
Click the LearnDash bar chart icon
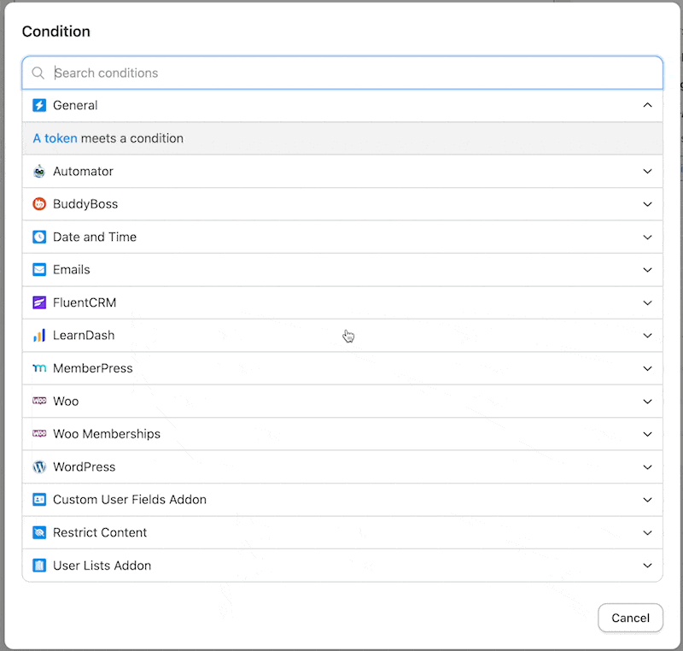40,335
